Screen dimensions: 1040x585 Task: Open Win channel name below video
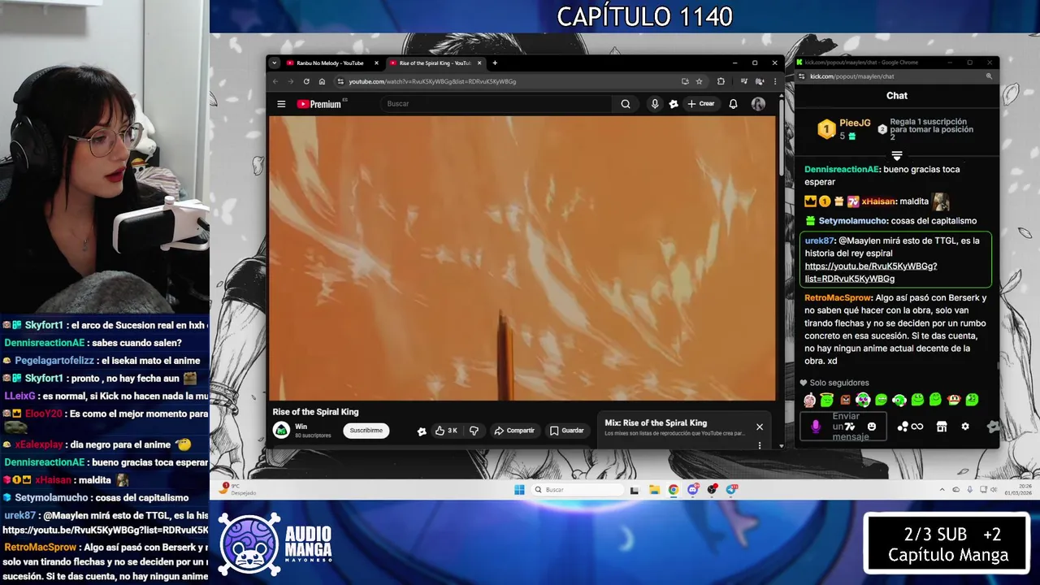[301, 427]
